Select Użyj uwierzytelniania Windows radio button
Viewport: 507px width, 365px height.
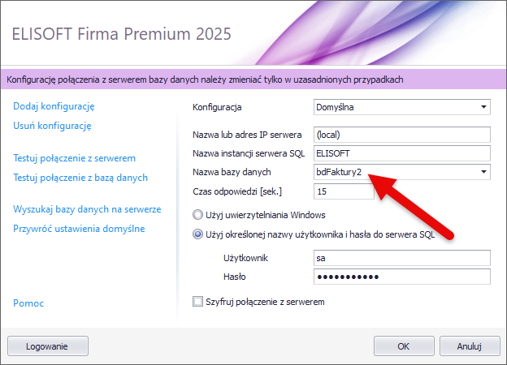tap(197, 216)
